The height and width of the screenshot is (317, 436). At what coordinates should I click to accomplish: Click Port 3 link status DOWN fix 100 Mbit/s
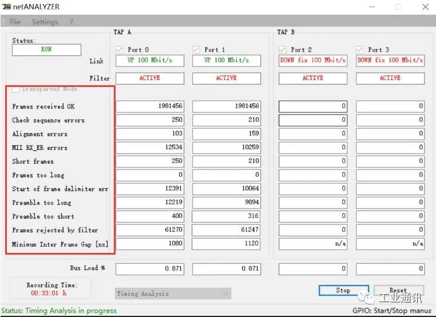pos(390,60)
